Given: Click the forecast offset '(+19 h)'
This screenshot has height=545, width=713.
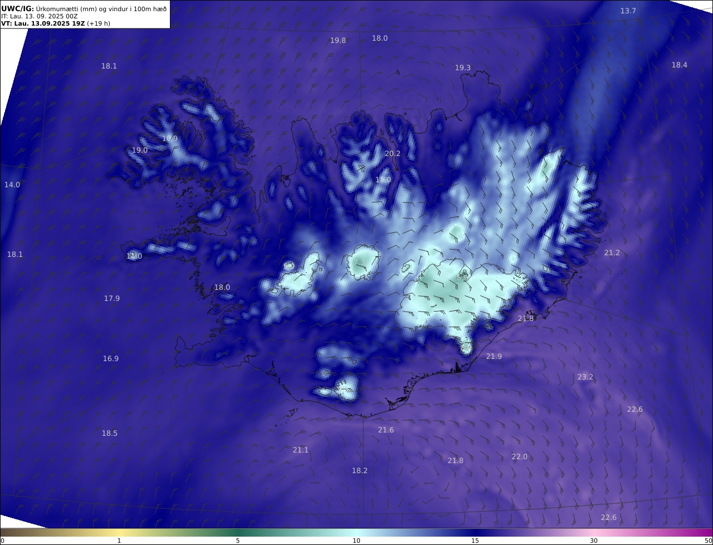Looking at the screenshot, I should [x=99, y=23].
